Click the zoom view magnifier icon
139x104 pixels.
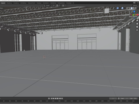(x=137, y=21)
